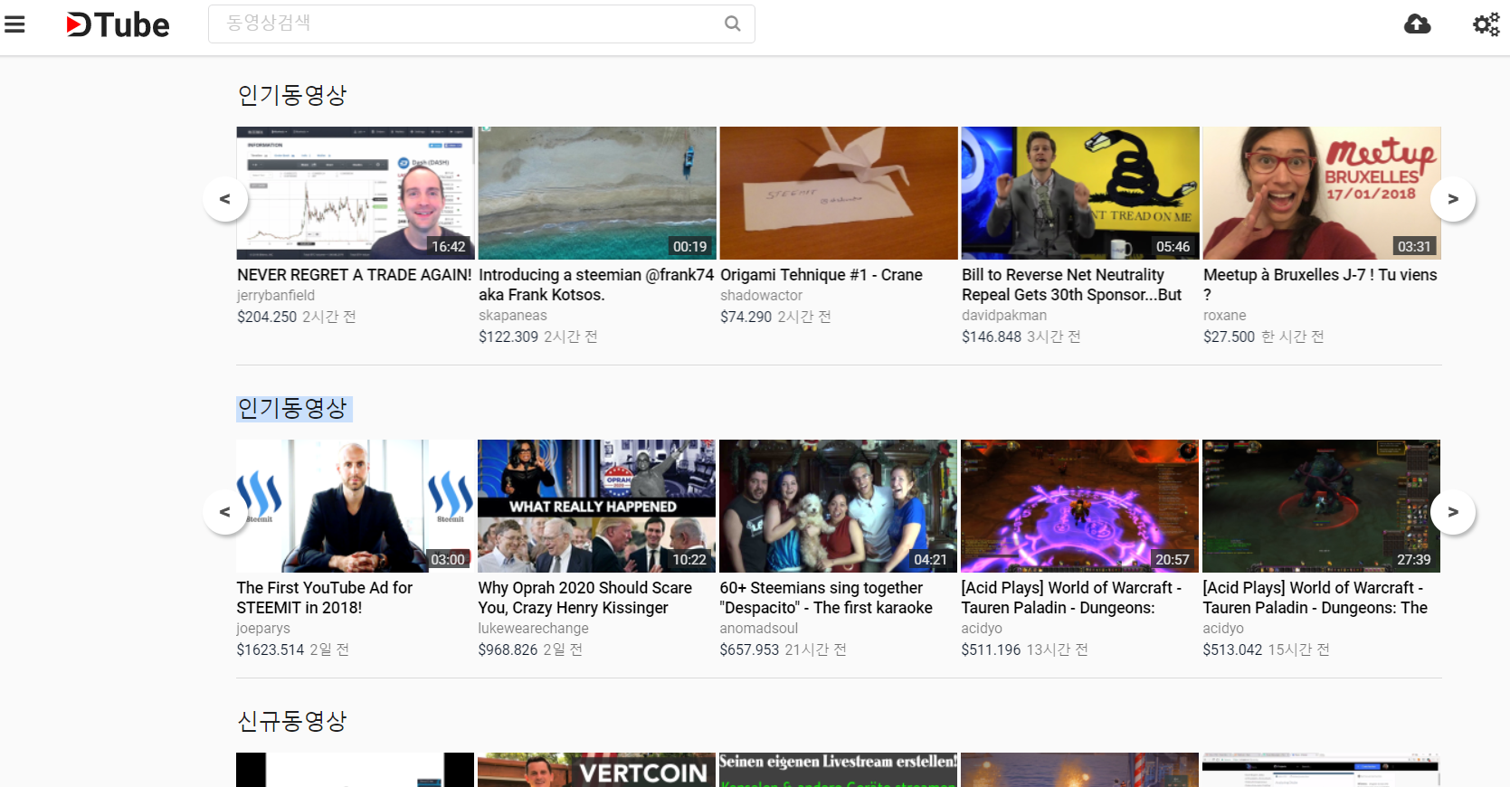Click title 'NEVER REGRET A TRADE AGAIN!'
1510x787 pixels.
tap(355, 275)
